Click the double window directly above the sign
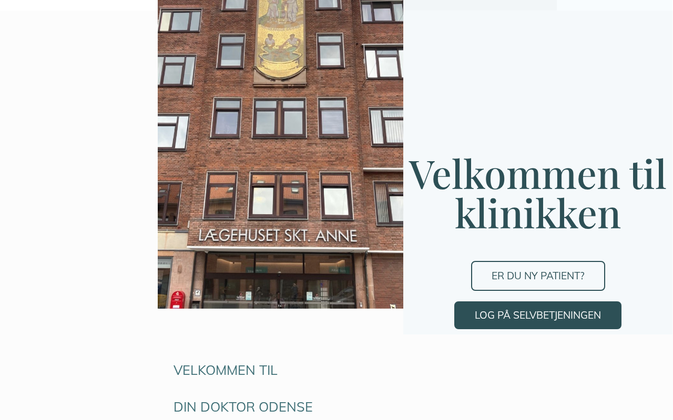673x420 pixels. click(x=278, y=195)
